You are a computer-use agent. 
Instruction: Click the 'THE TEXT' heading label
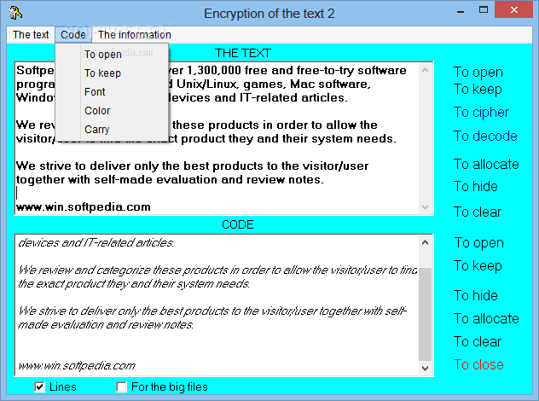coord(243,53)
